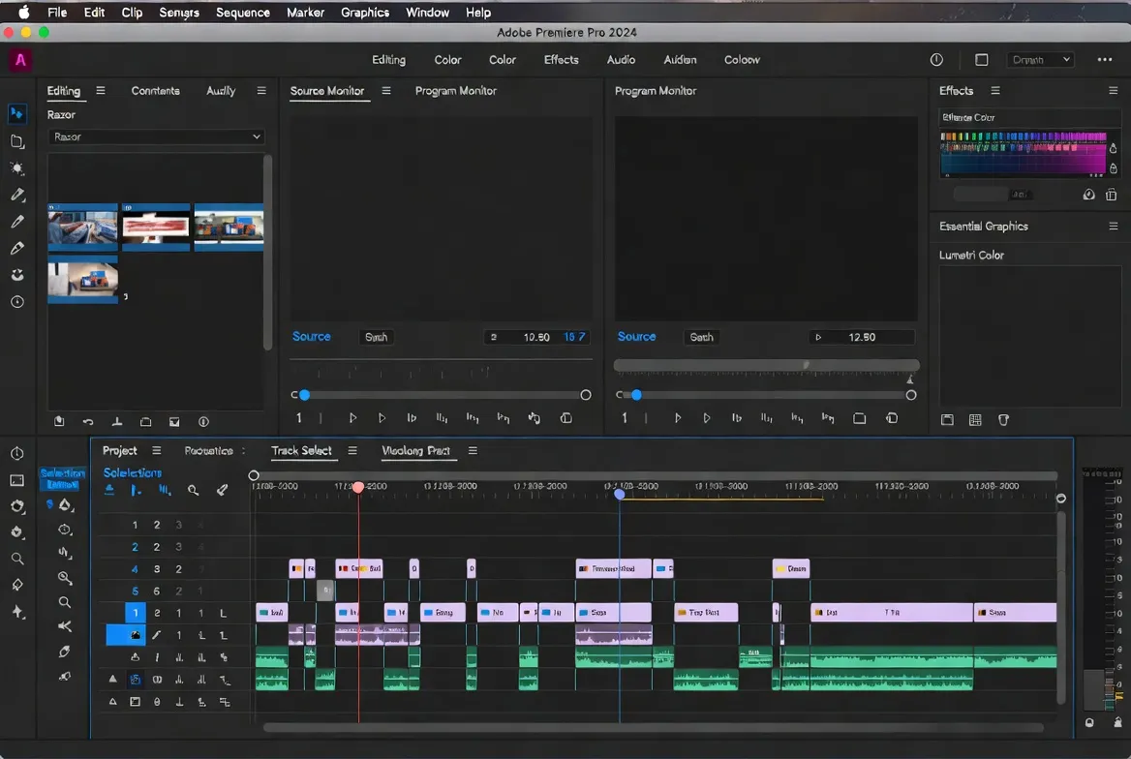Select the Selection arrow tool in left toolbar
This screenshot has height=759, width=1131.
pyautogui.click(x=16, y=113)
